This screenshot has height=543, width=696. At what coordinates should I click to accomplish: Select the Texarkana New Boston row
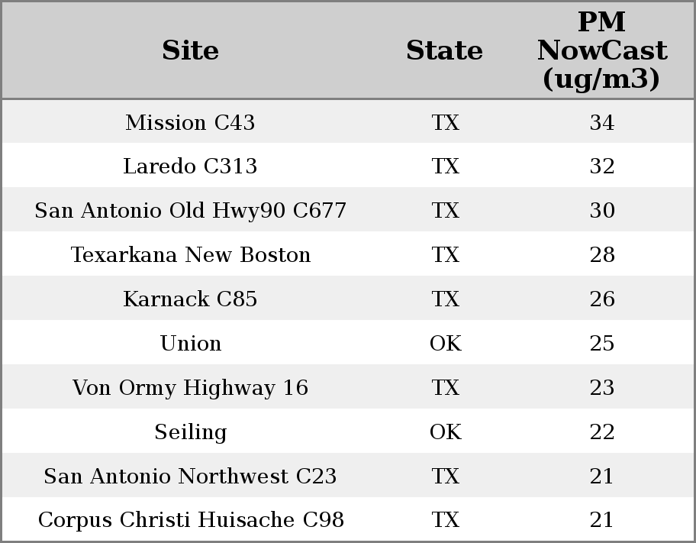(190, 255)
